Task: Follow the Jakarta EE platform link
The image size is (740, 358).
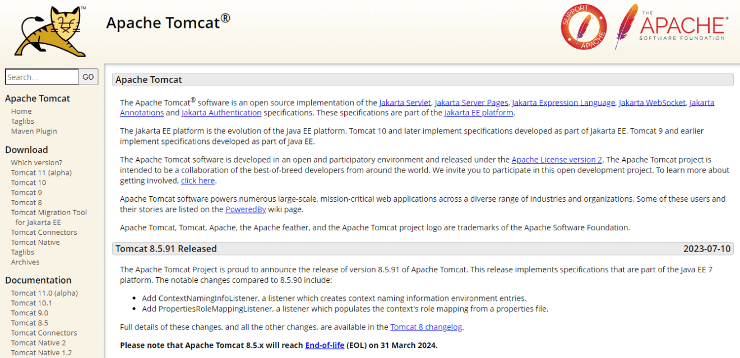Action: tap(479, 113)
